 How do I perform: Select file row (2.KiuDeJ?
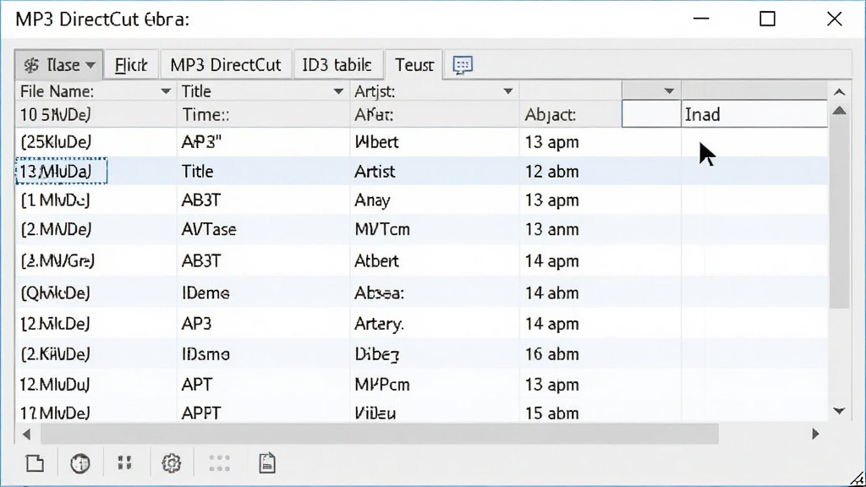click(x=421, y=353)
